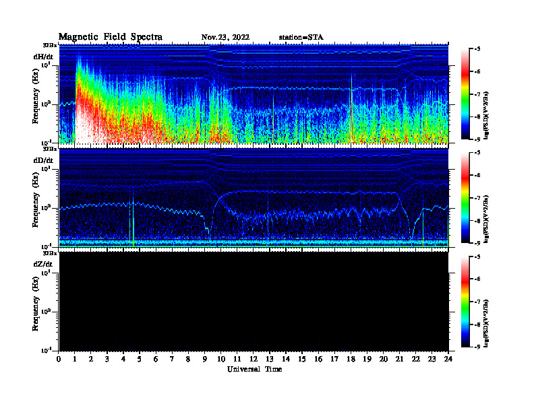Click hour tick label "21" on time axis

tap(399, 359)
